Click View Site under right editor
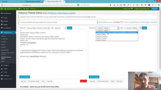161x90 pixels. click(x=119, y=81)
